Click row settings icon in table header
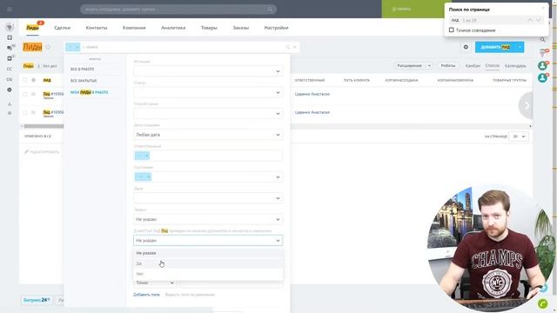 click(x=33, y=80)
